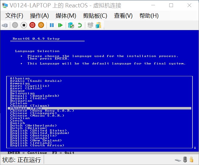
Task: Select Arabic (Saudi Arabia) language
Action: (x=36, y=81)
